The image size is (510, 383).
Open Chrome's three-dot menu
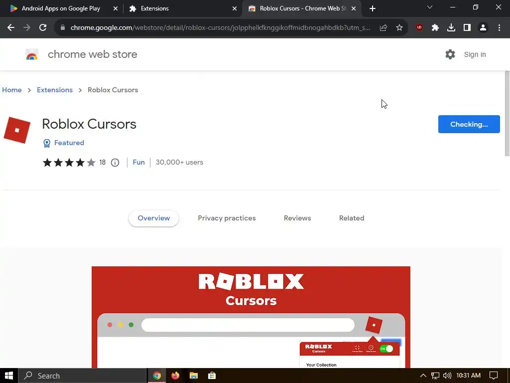click(x=499, y=28)
